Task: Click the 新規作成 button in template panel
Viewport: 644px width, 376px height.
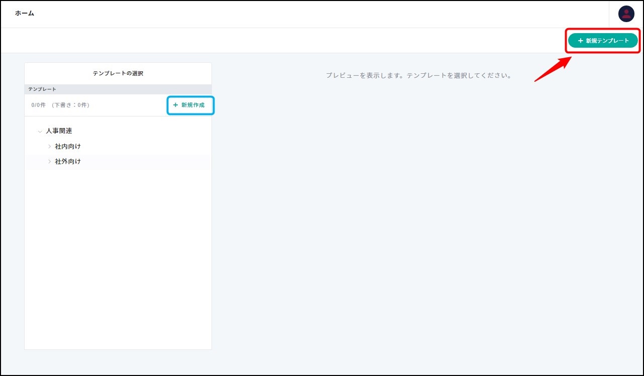Action: pos(189,105)
